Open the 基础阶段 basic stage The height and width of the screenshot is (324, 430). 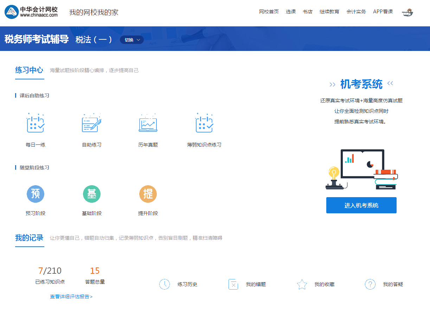tap(92, 194)
